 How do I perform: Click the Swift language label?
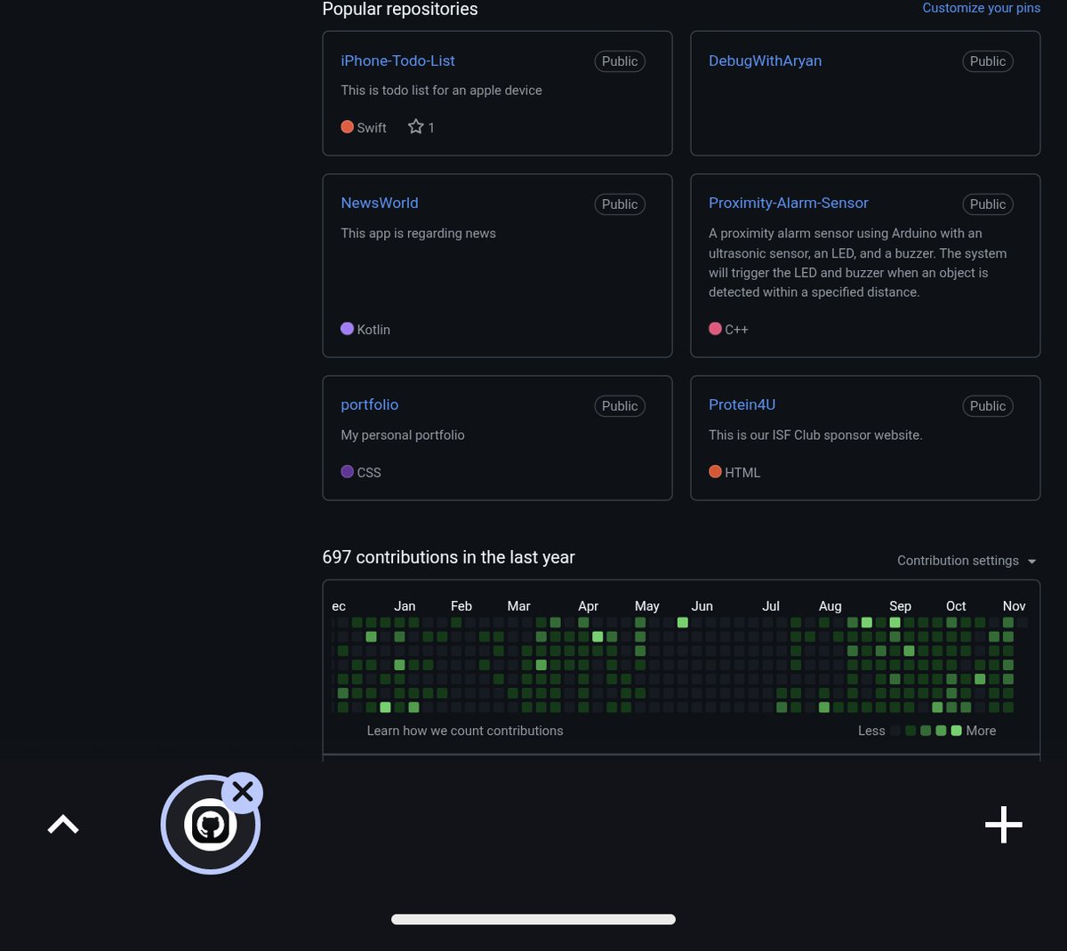tap(372, 127)
